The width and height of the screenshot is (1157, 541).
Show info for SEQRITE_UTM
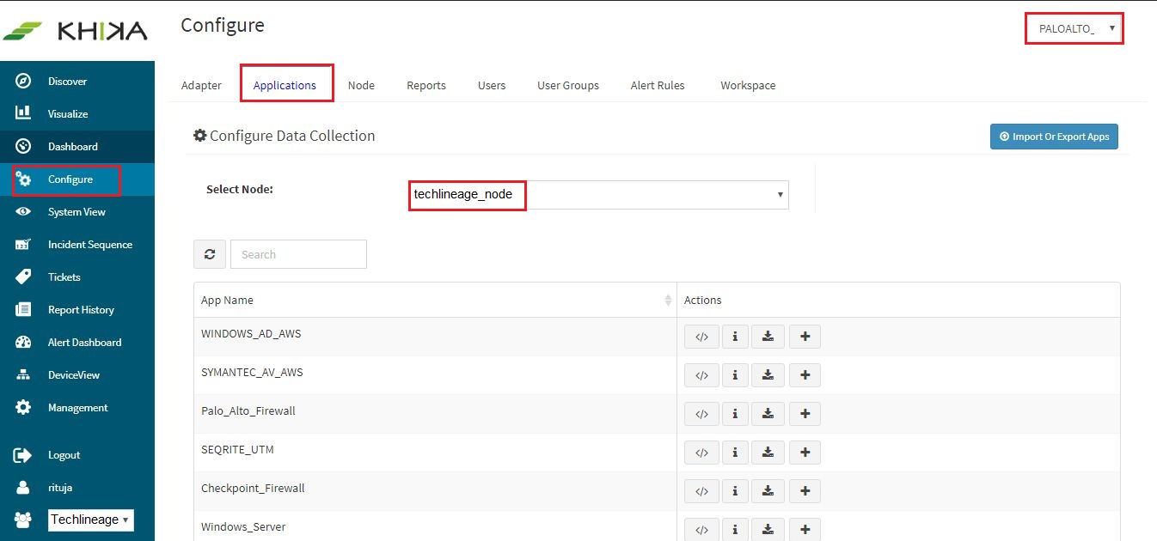[x=735, y=453]
